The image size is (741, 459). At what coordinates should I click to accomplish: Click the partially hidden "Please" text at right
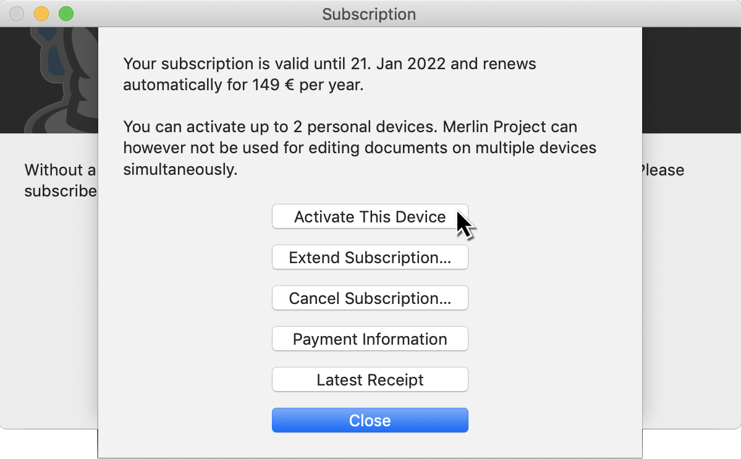(663, 170)
